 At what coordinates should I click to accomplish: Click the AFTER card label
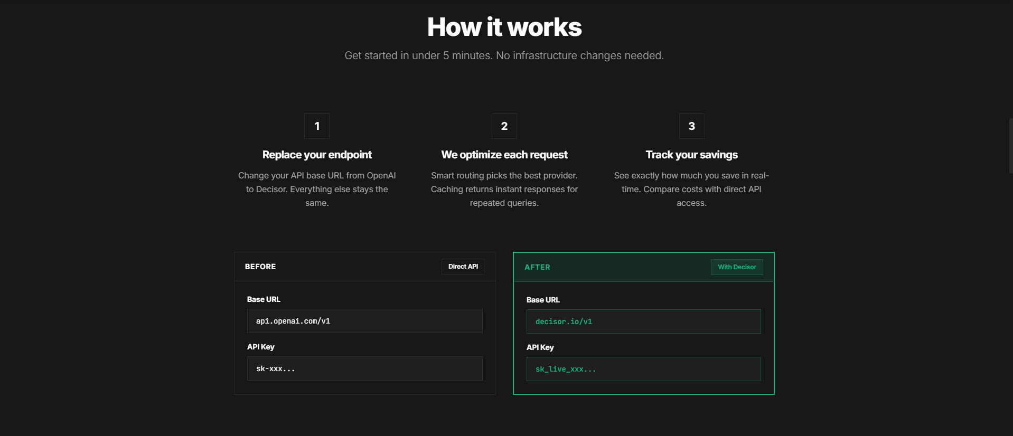click(537, 267)
